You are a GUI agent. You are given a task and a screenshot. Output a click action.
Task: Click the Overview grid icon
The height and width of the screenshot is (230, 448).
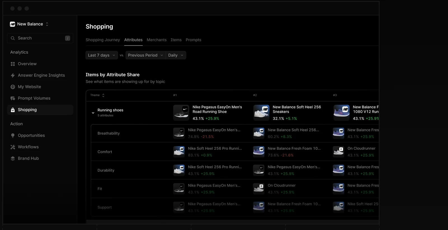point(13,64)
